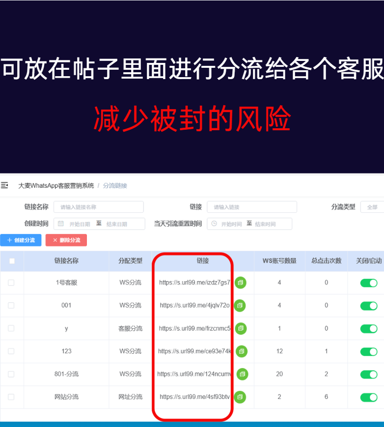Focus the 链接名称 input field
Screen dimensions: 384x427
pyautogui.click(x=99, y=207)
